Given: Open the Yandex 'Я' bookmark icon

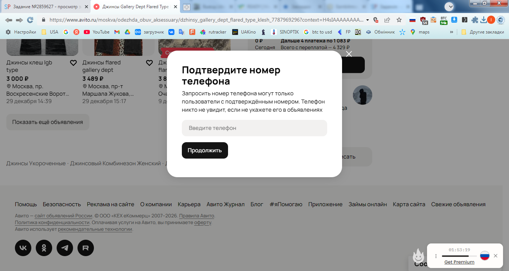Looking at the screenshot, I should point(76,32).
